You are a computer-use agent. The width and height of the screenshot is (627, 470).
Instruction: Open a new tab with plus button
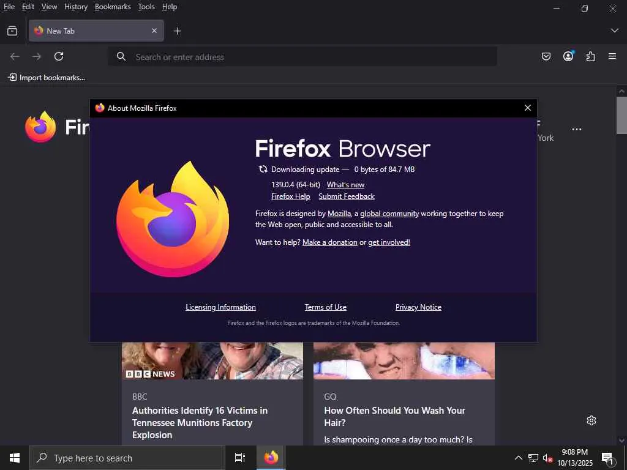[177, 31]
